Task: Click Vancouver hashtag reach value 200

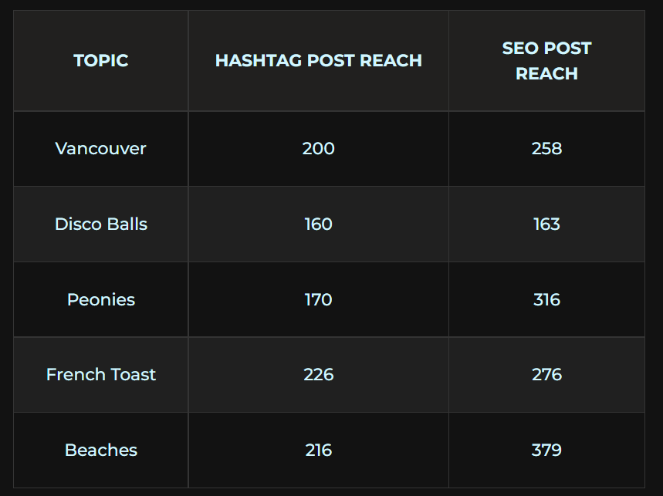Action: (319, 149)
